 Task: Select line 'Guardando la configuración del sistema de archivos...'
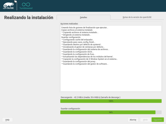tap(86, 49)
